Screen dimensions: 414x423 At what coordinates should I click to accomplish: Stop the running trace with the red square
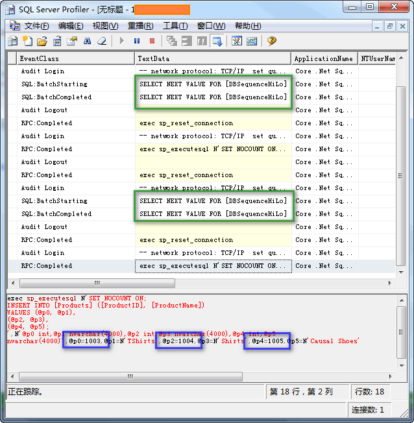152,41
